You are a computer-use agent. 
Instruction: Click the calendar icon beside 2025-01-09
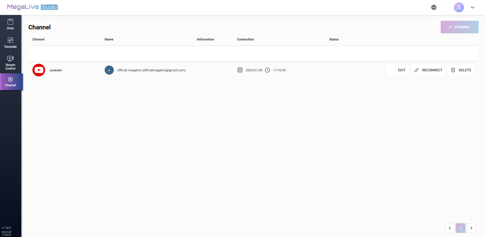click(x=240, y=70)
